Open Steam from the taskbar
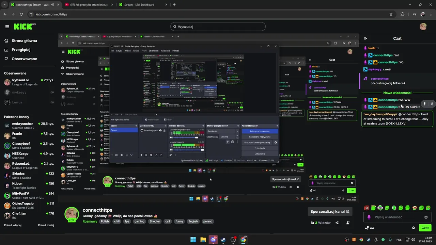Image resolution: width=436 pixels, height=245 pixels. coord(223,240)
